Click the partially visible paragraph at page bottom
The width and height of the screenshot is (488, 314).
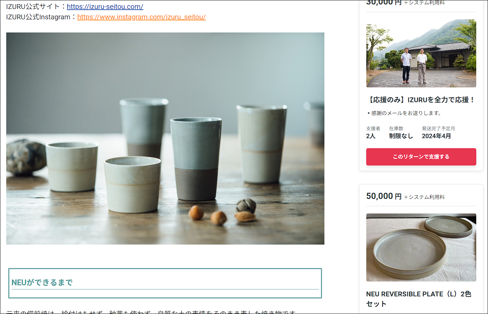click(151, 312)
